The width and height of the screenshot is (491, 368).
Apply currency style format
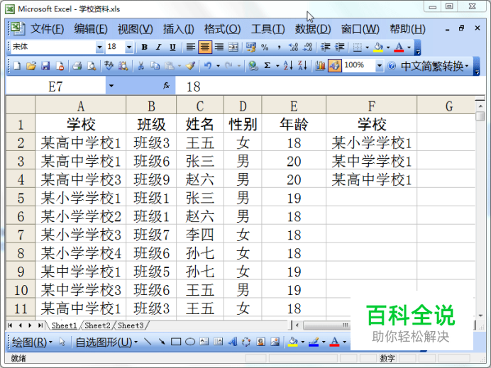click(x=251, y=48)
